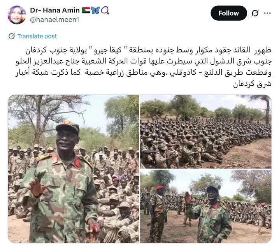Open the large left photo of the commander
Screen dimensions: 279x251
click(74, 169)
